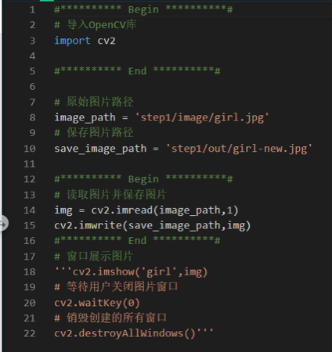Click the comment '# 导入OpenCV库'
Screen dimensions: 332x352
pos(96,25)
